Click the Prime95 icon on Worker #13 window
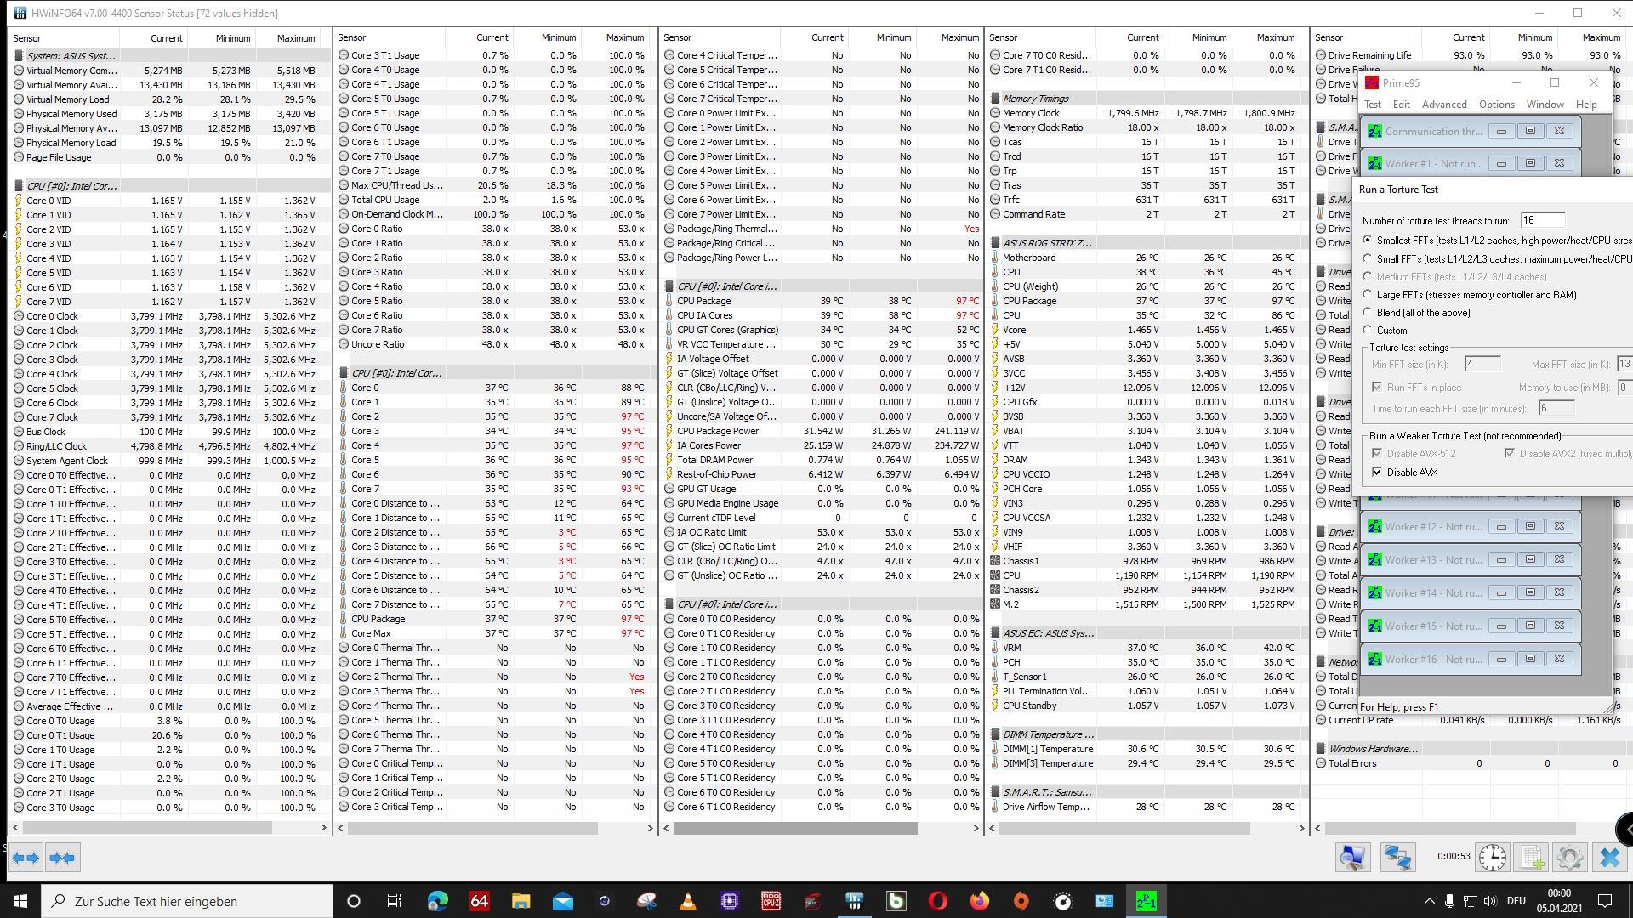The height and width of the screenshot is (918, 1633). (x=1374, y=560)
